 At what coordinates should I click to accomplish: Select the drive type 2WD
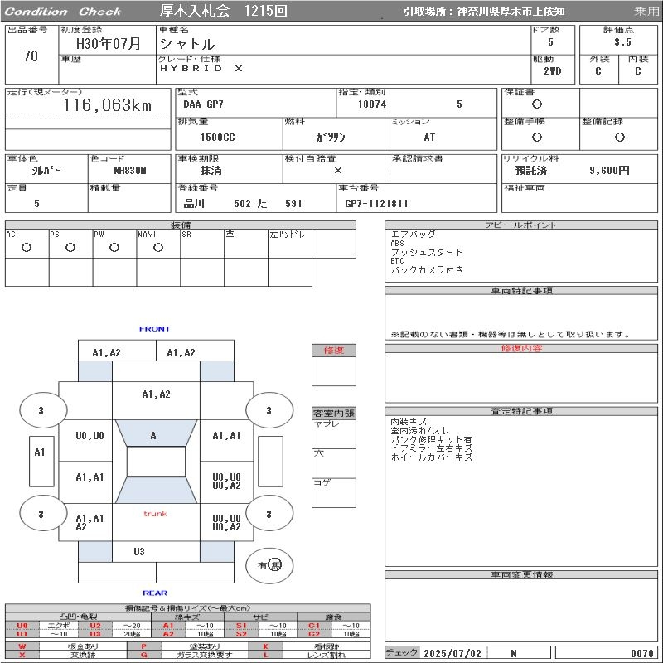(x=552, y=71)
